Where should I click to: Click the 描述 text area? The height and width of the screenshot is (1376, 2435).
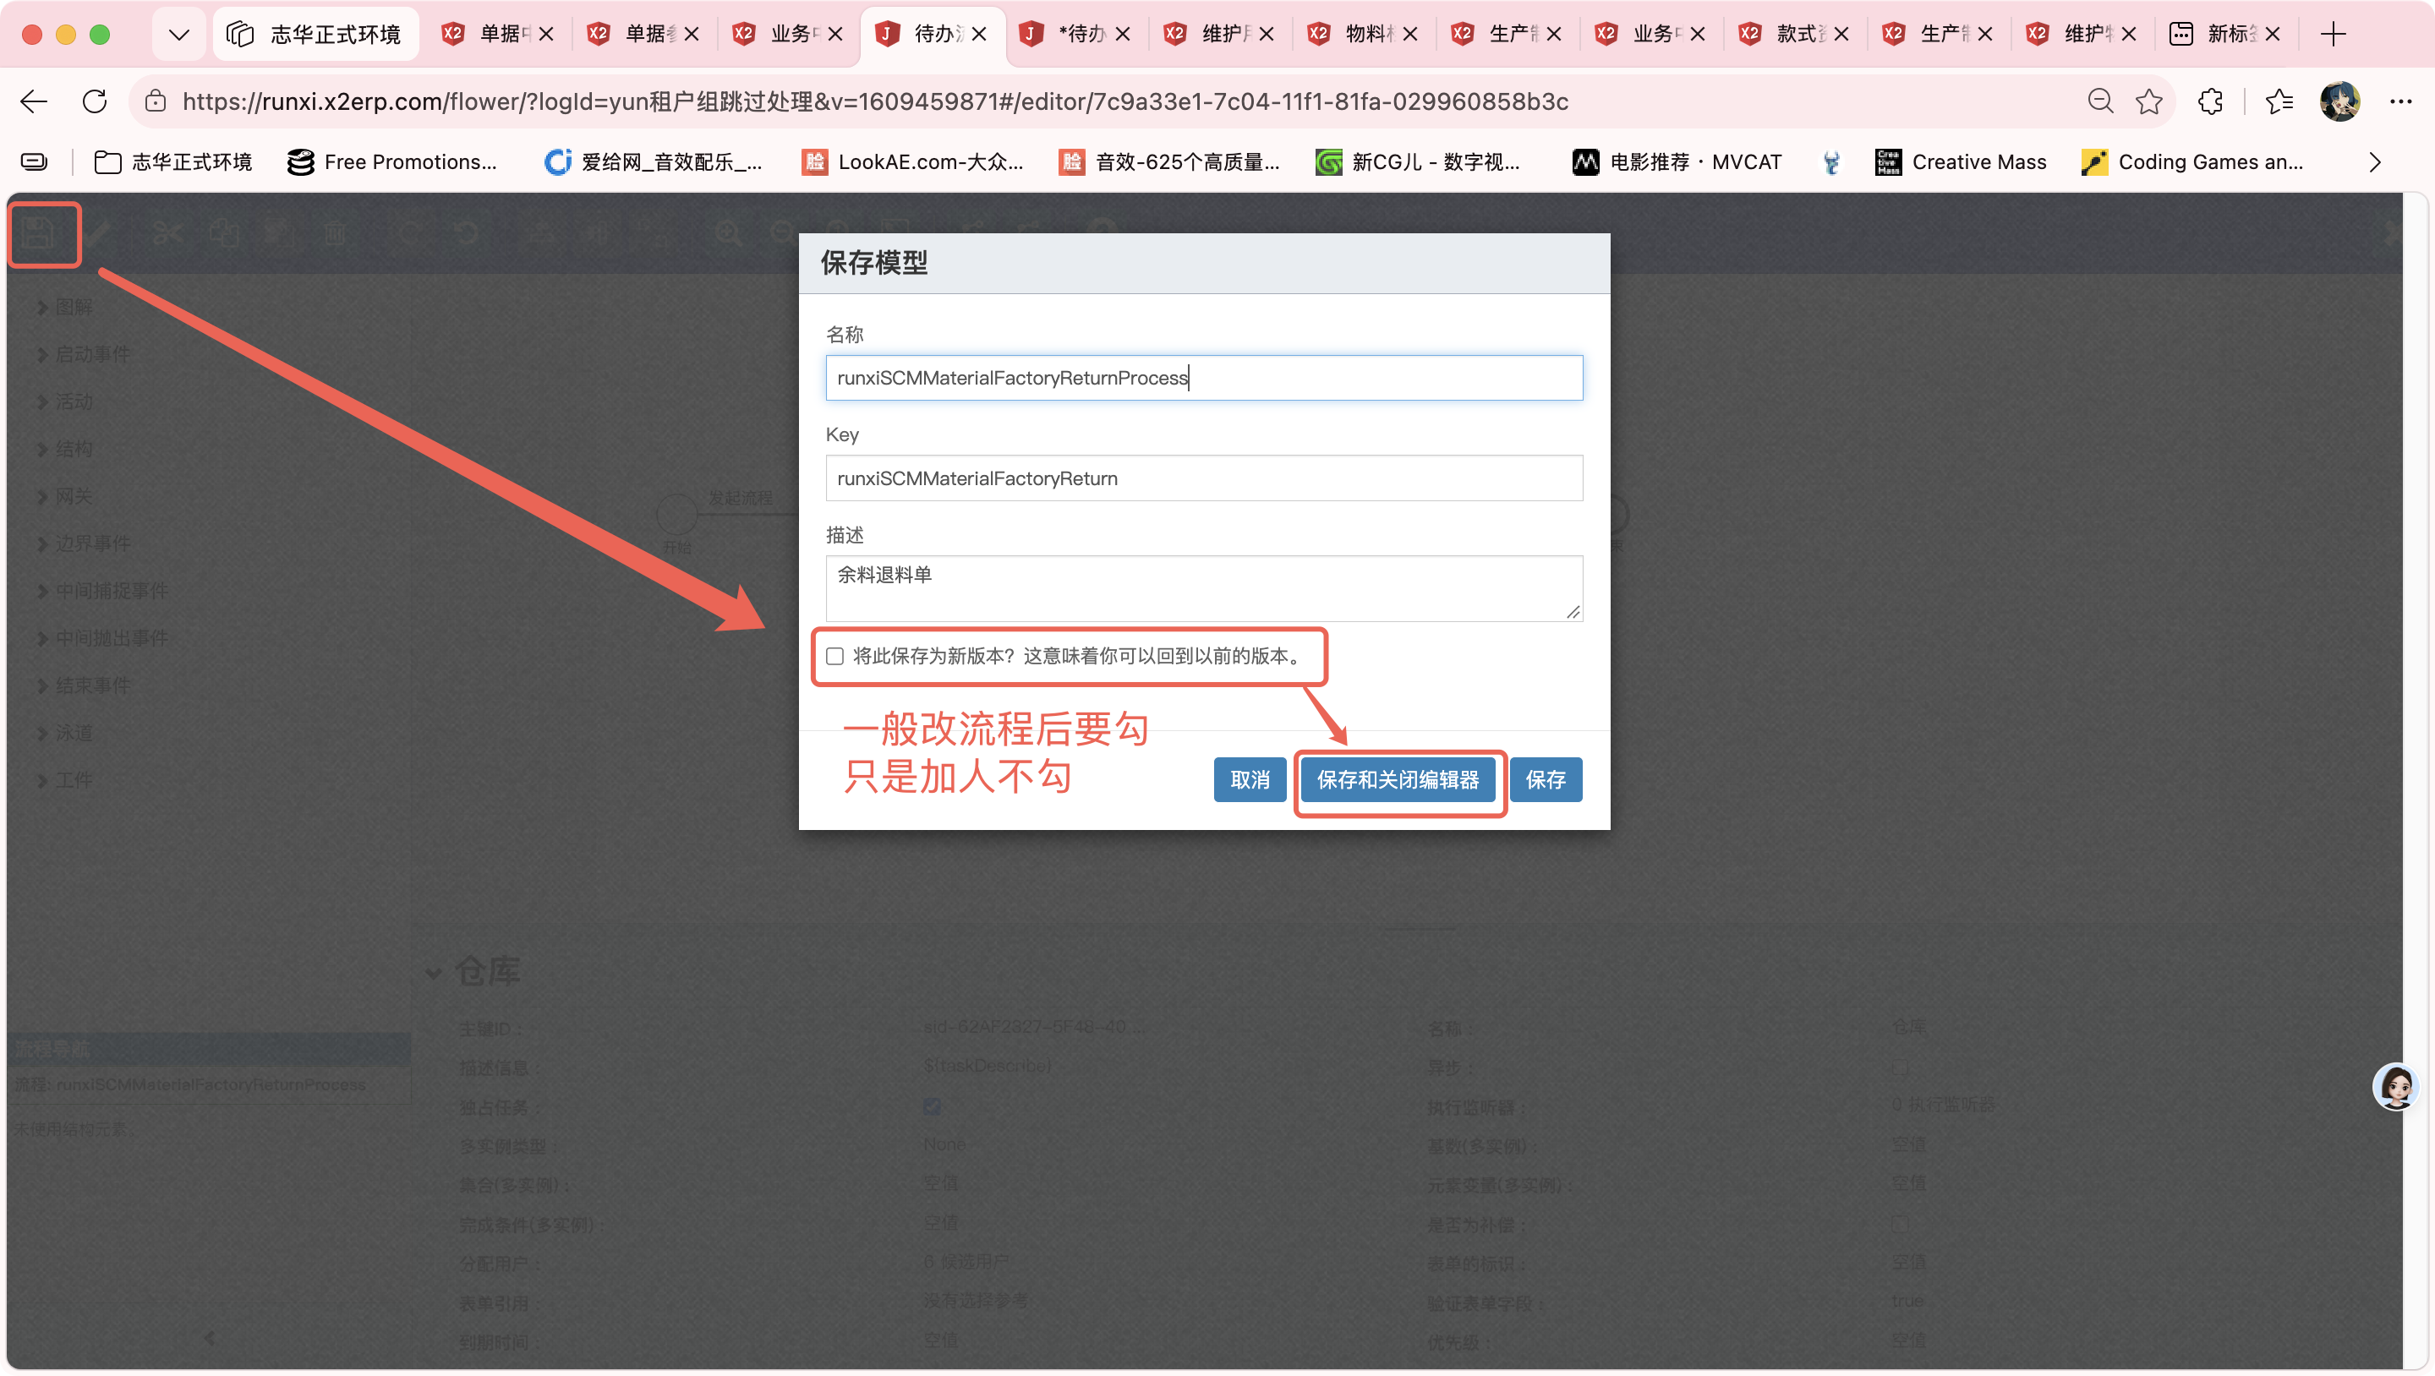(1204, 589)
